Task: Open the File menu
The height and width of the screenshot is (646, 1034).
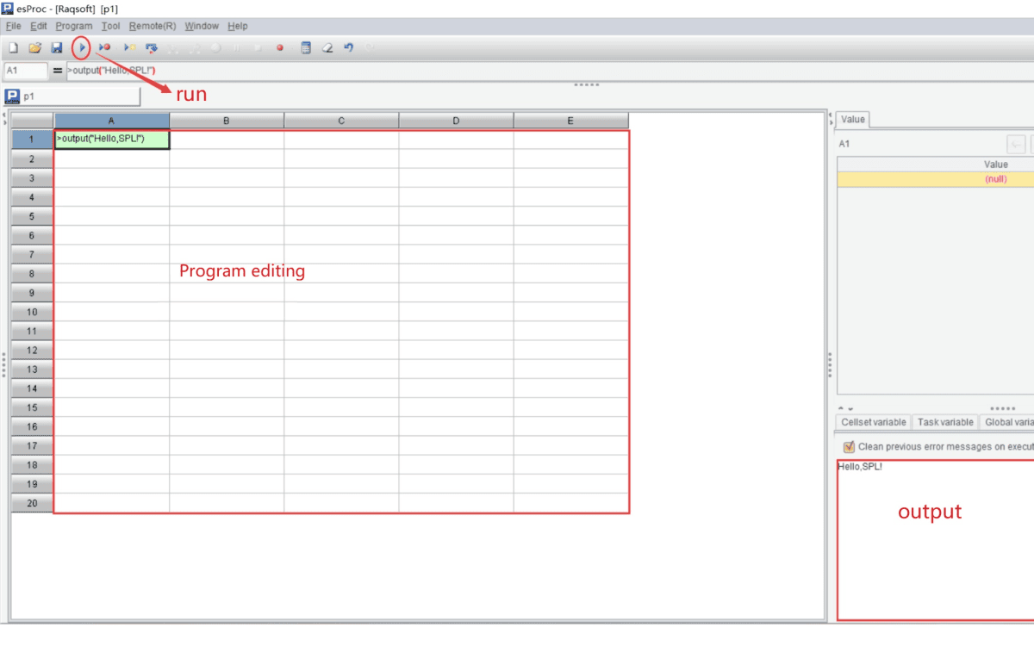Action: point(13,27)
